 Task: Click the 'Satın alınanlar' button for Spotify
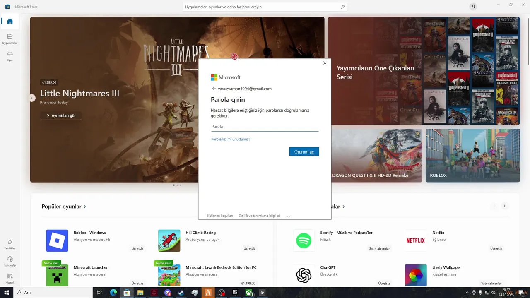coord(379,248)
